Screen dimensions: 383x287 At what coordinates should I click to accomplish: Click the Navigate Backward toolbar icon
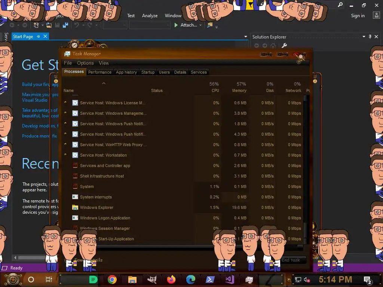coord(12,25)
